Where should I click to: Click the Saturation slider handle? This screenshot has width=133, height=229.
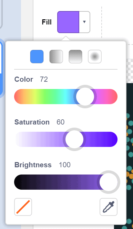pyautogui.click(x=74, y=139)
